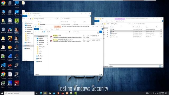Open dnSpy.exe desktop icon

pos(17,66)
